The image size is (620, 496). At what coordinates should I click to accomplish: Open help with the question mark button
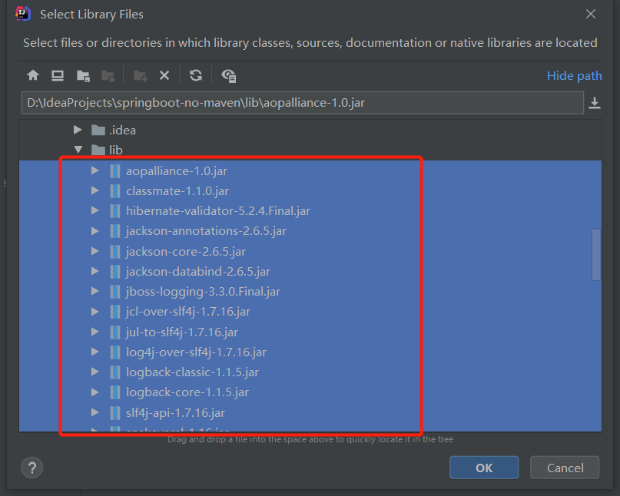(x=31, y=468)
